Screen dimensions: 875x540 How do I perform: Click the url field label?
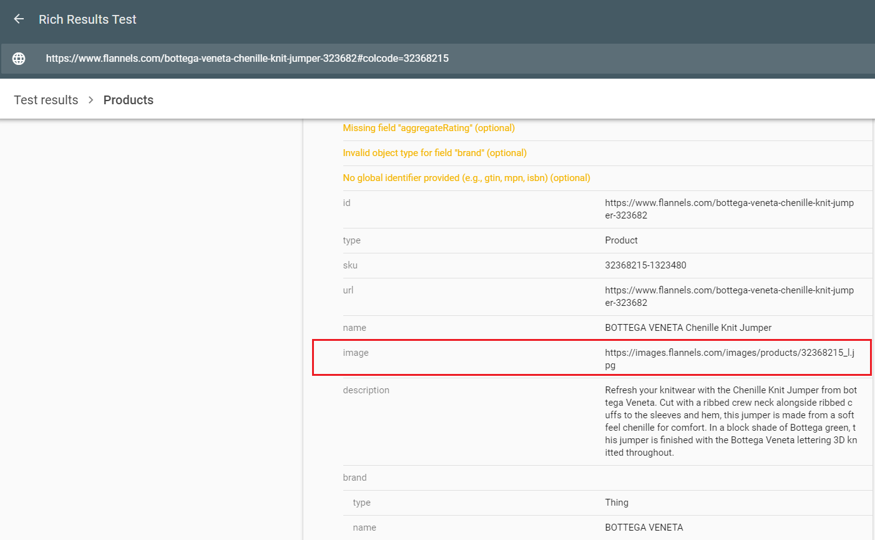[348, 290]
